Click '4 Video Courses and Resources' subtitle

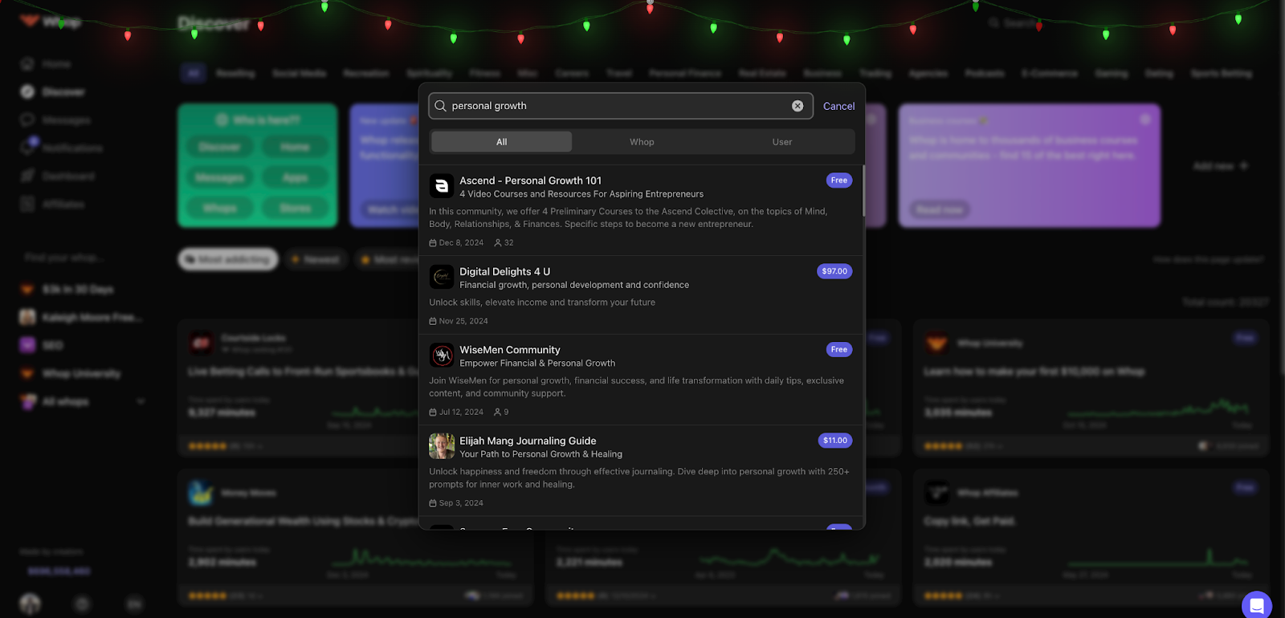pyautogui.click(x=581, y=194)
